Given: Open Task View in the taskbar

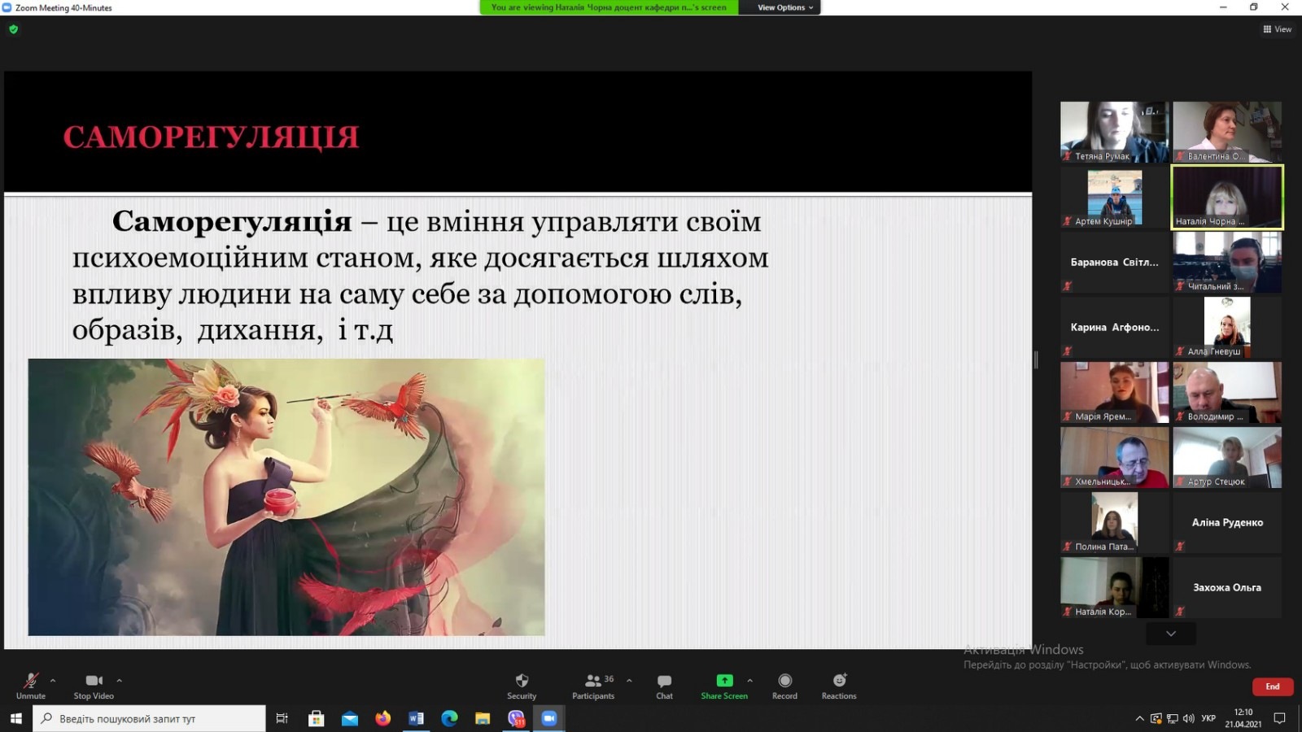Looking at the screenshot, I should [x=282, y=718].
